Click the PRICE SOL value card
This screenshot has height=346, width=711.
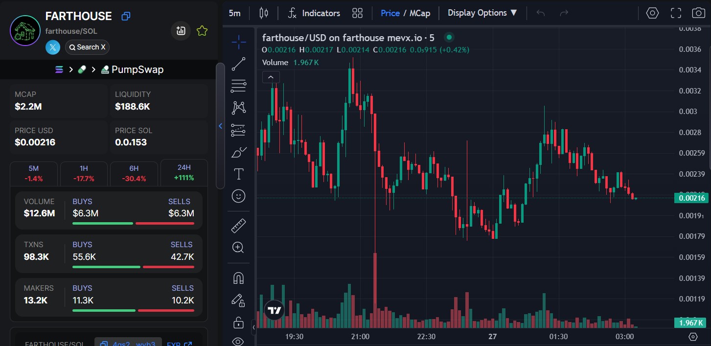tap(159, 137)
